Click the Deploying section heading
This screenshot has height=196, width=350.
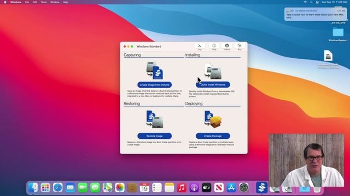coord(194,103)
